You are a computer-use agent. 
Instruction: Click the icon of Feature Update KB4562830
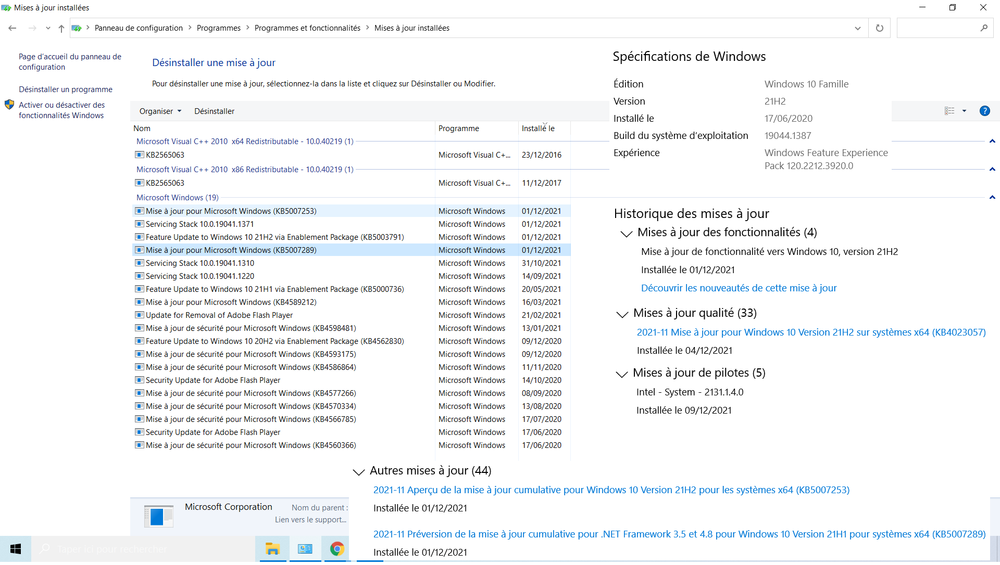point(140,341)
